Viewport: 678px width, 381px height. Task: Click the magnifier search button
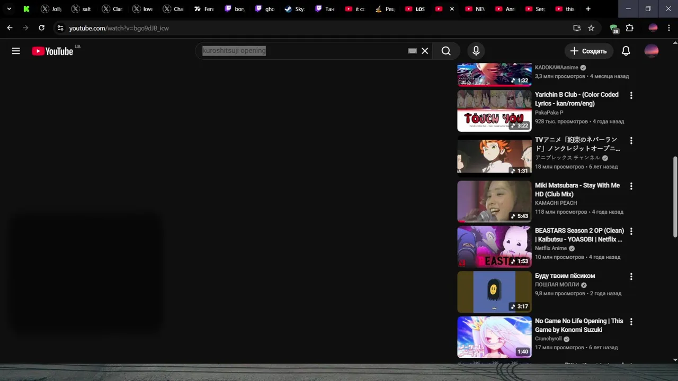pyautogui.click(x=446, y=51)
